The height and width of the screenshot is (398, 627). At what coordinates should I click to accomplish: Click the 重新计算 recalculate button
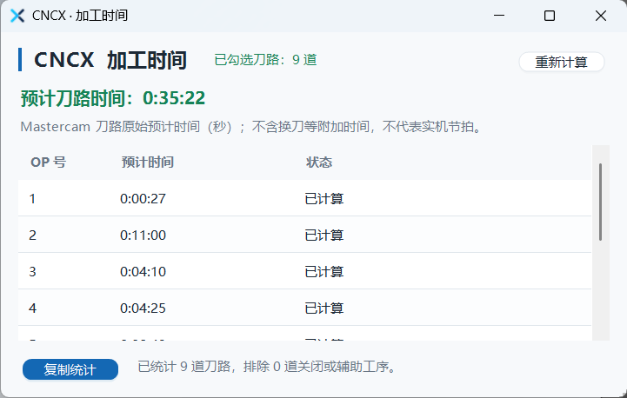pyautogui.click(x=562, y=62)
